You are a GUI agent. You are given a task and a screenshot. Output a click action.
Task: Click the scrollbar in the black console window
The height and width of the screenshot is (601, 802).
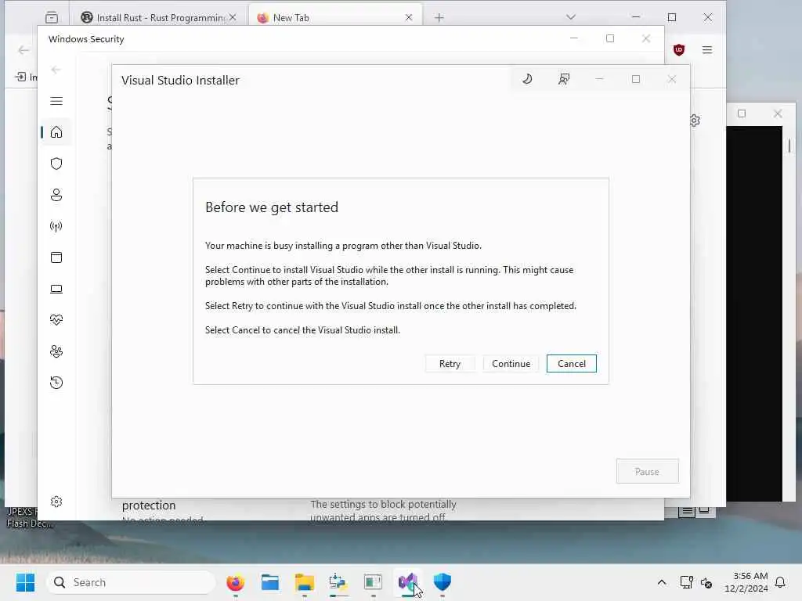click(789, 146)
